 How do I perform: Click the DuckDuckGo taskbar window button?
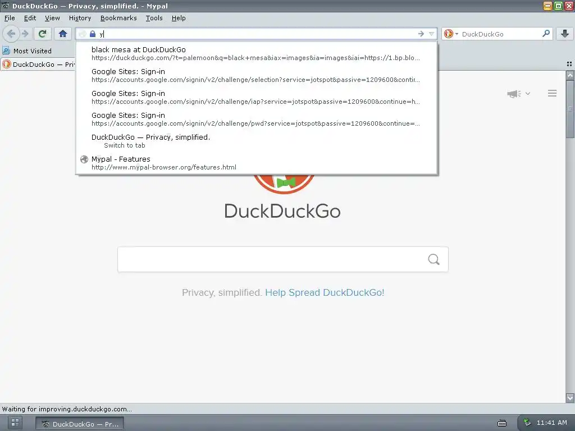coord(80,424)
